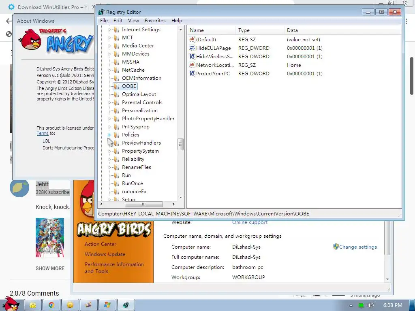Image resolution: width=415 pixels, height=311 pixels.
Task: Click the paint-like taskbar icon button
Action: click(x=89, y=305)
